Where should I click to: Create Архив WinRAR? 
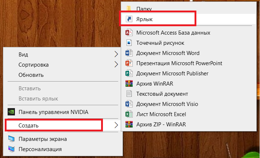[x=189, y=83]
